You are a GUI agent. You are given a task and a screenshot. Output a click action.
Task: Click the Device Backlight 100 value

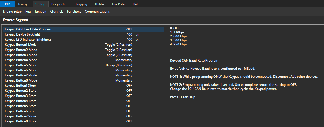point(129,34)
